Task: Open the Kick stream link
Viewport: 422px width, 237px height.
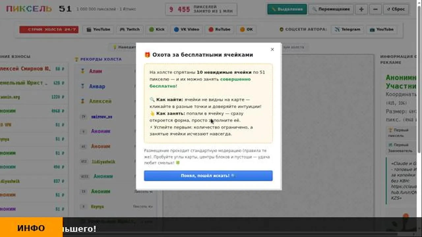Action: click(x=157, y=29)
